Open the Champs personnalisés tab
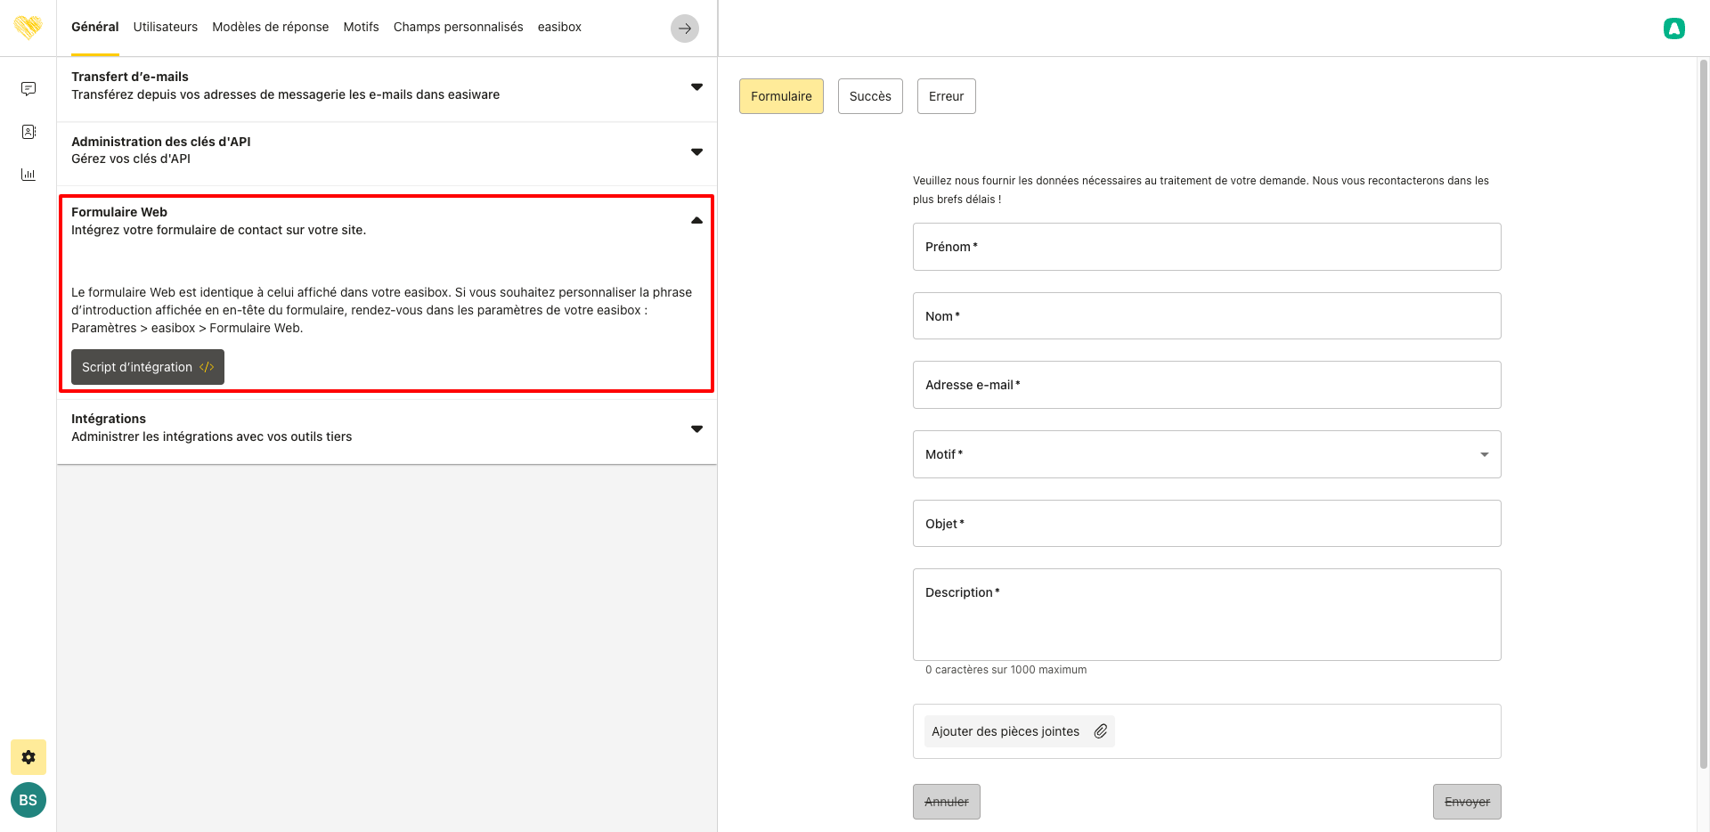The width and height of the screenshot is (1710, 832). click(x=458, y=27)
